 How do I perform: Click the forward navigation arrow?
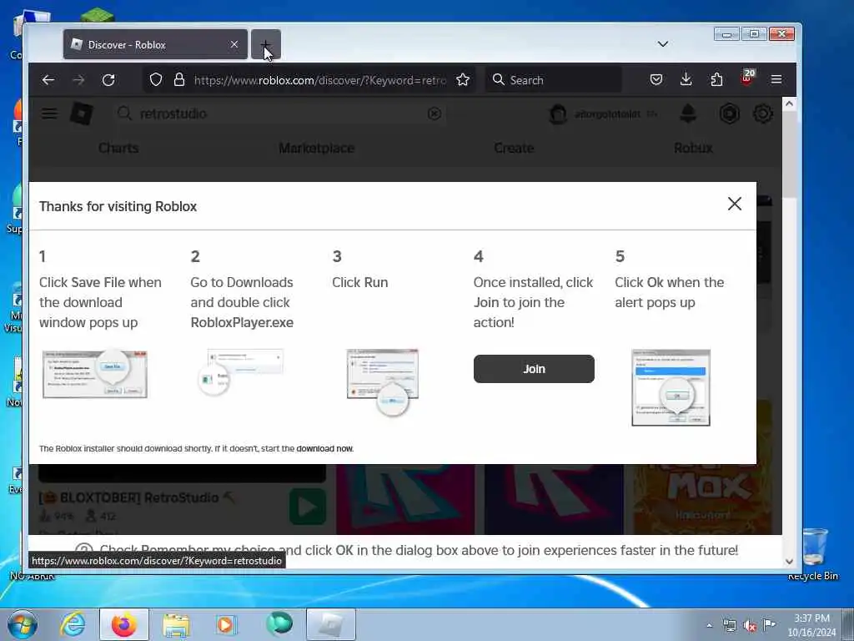coord(78,80)
